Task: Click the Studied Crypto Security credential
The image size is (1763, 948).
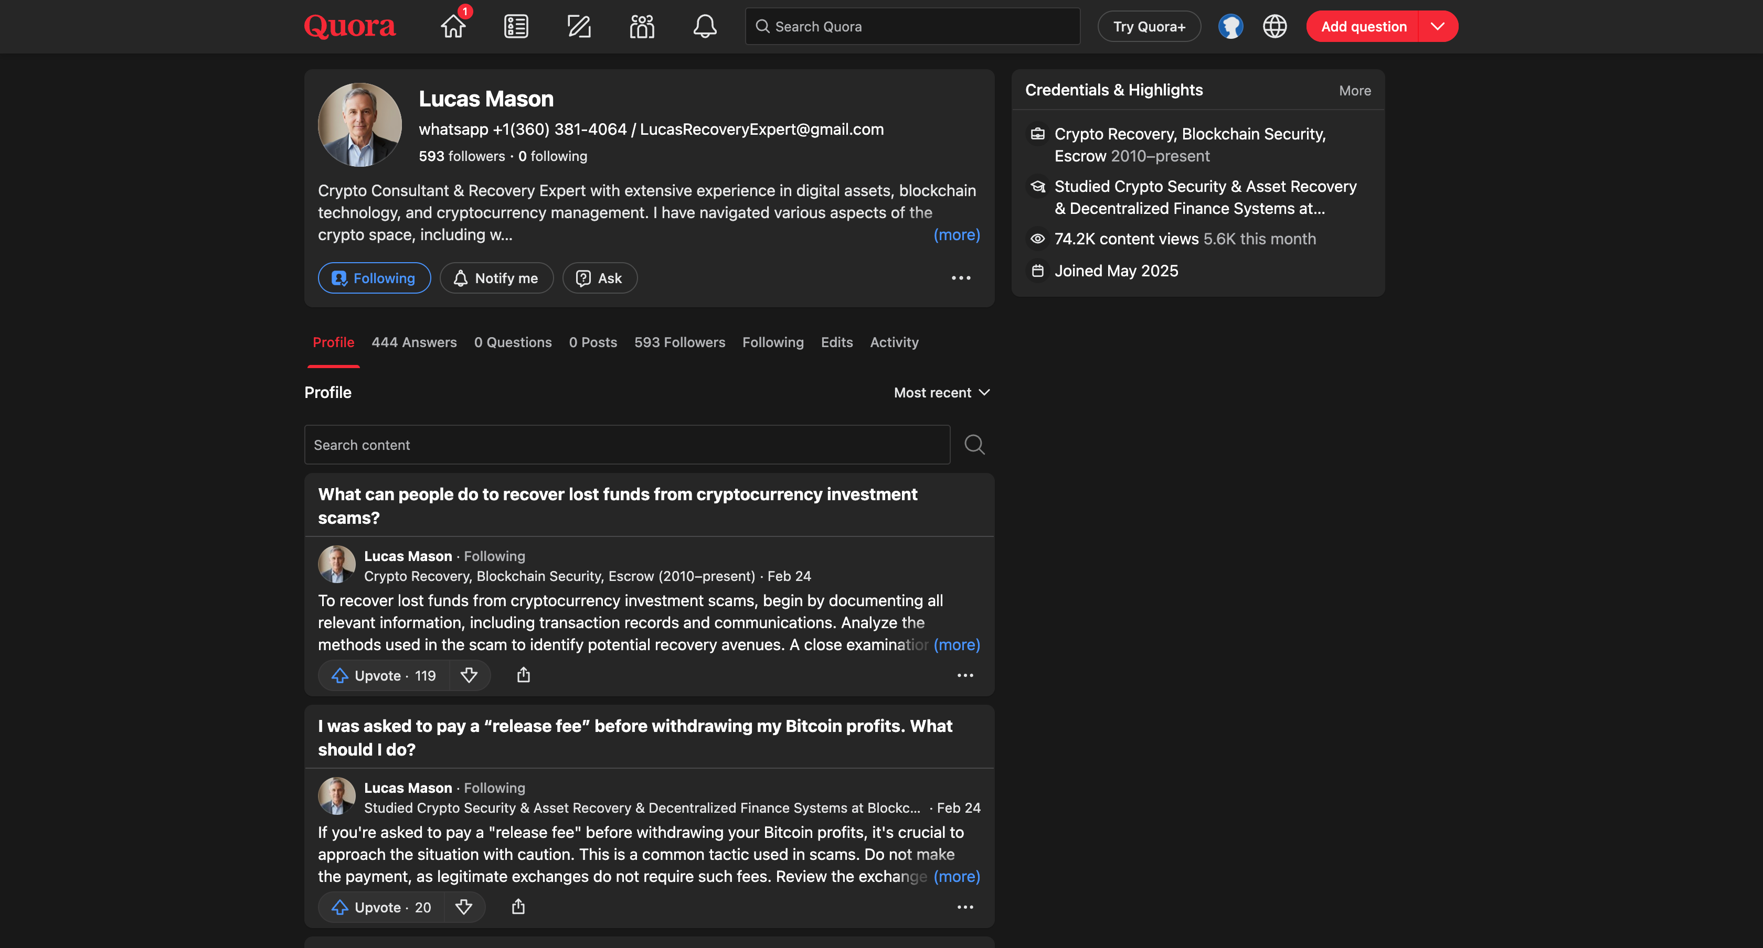Action: (x=1205, y=198)
